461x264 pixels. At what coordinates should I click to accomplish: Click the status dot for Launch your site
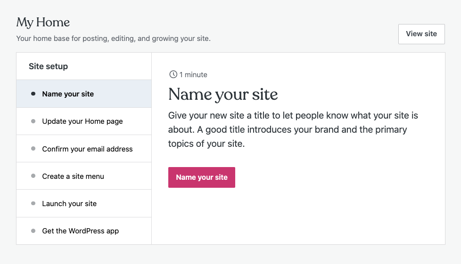tap(33, 203)
